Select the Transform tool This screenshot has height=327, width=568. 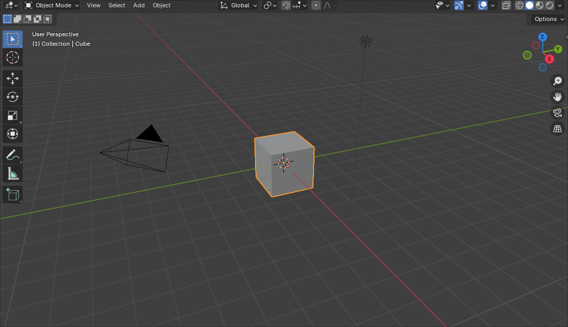[13, 134]
